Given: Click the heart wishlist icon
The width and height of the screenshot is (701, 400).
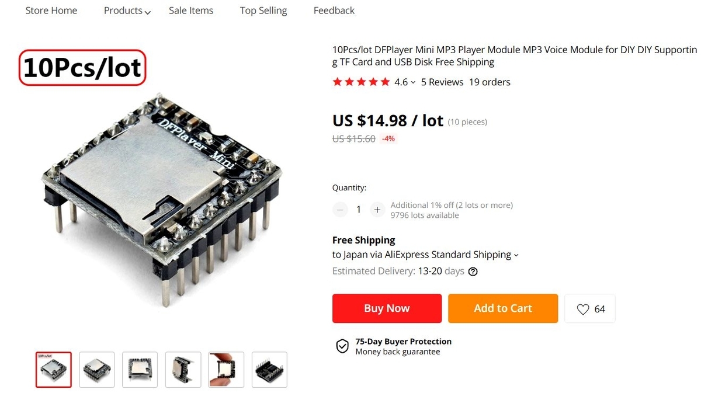Looking at the screenshot, I should [x=582, y=309].
